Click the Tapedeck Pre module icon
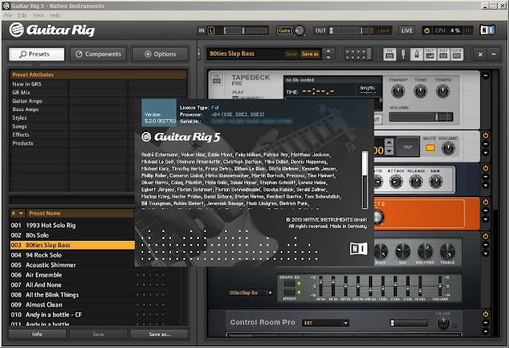 217,79
